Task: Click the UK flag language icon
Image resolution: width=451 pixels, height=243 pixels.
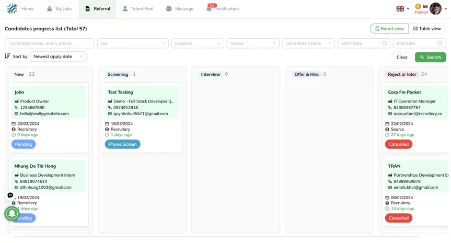Action: point(400,9)
